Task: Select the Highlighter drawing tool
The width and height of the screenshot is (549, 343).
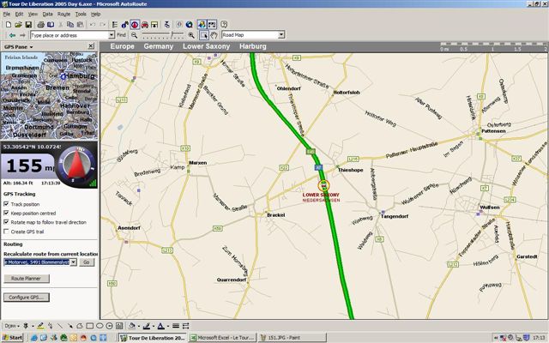Action: point(40,326)
